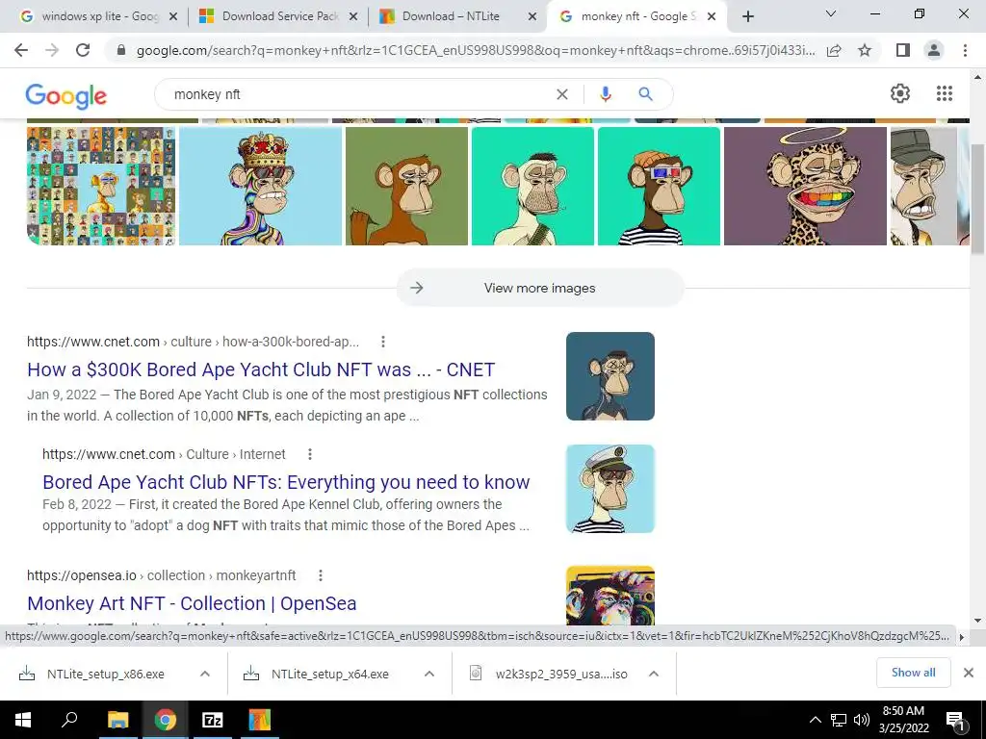Submit search with magnifier icon
This screenshot has height=739, width=986.
[645, 94]
